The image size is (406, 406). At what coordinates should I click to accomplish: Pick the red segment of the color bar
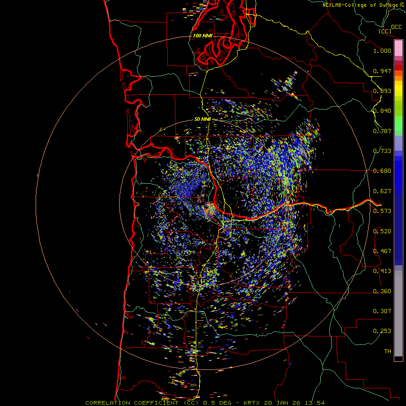click(398, 67)
